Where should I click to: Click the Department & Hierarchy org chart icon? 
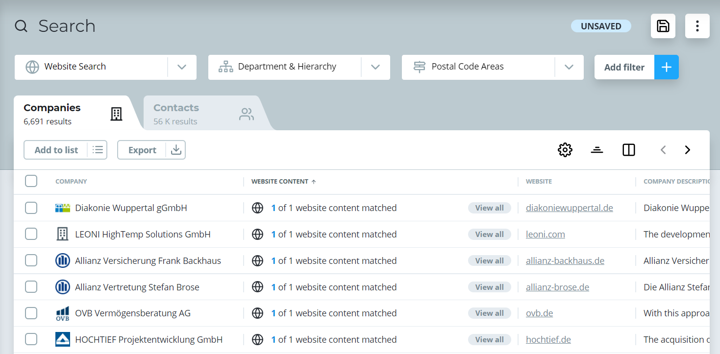(225, 67)
